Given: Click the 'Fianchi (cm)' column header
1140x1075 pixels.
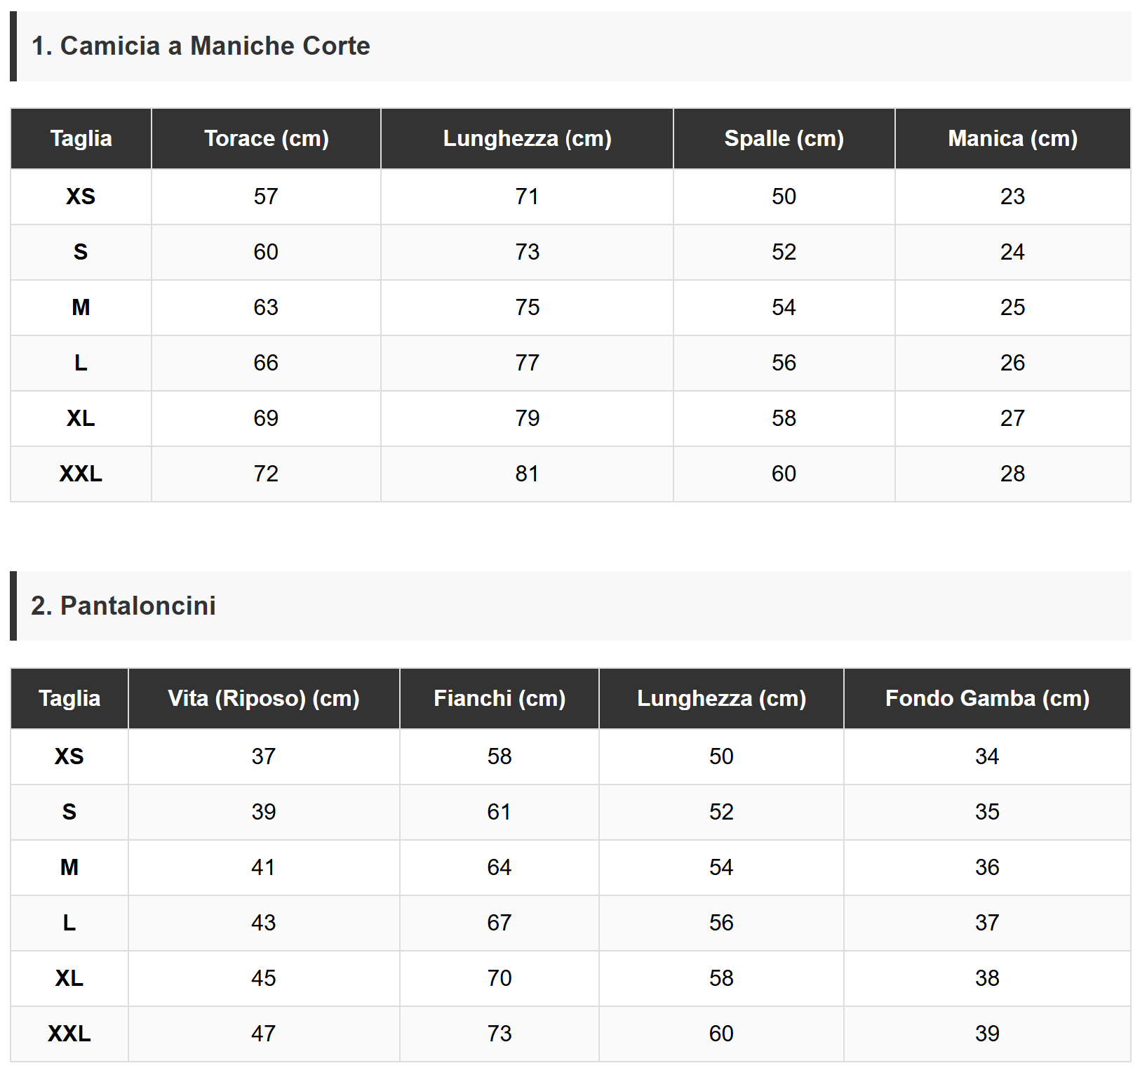Looking at the screenshot, I should 499,698.
